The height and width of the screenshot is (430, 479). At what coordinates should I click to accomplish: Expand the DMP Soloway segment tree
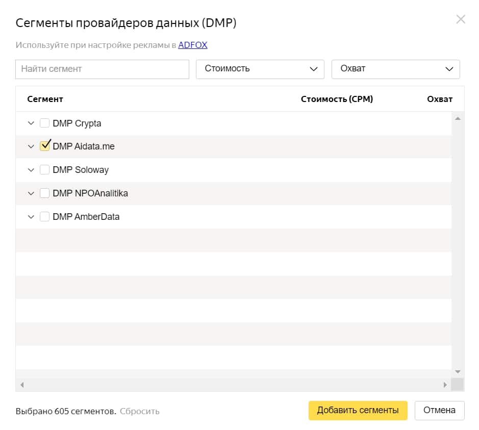point(31,169)
